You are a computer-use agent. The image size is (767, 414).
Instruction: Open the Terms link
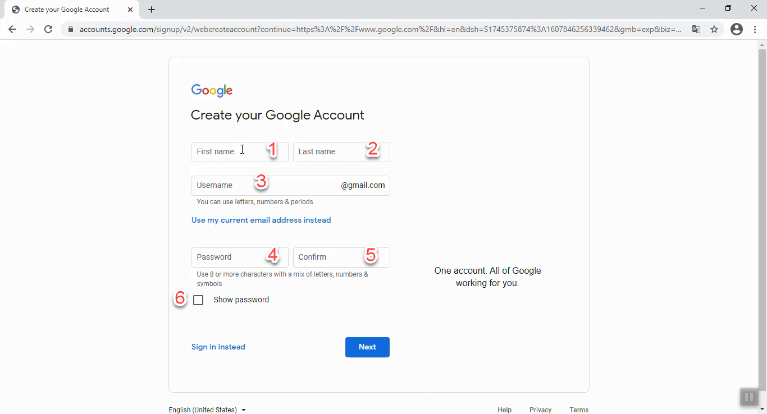[579, 410]
